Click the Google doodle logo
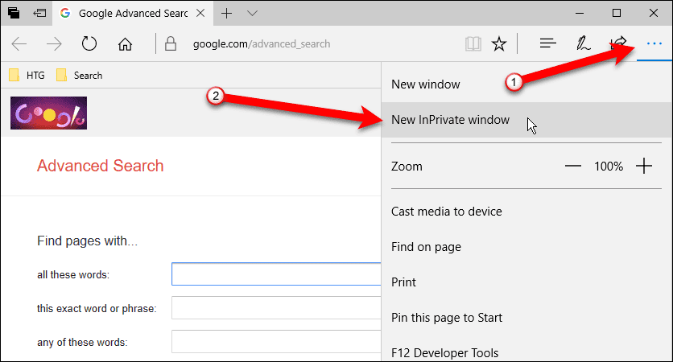The width and height of the screenshot is (673, 362). [48, 113]
